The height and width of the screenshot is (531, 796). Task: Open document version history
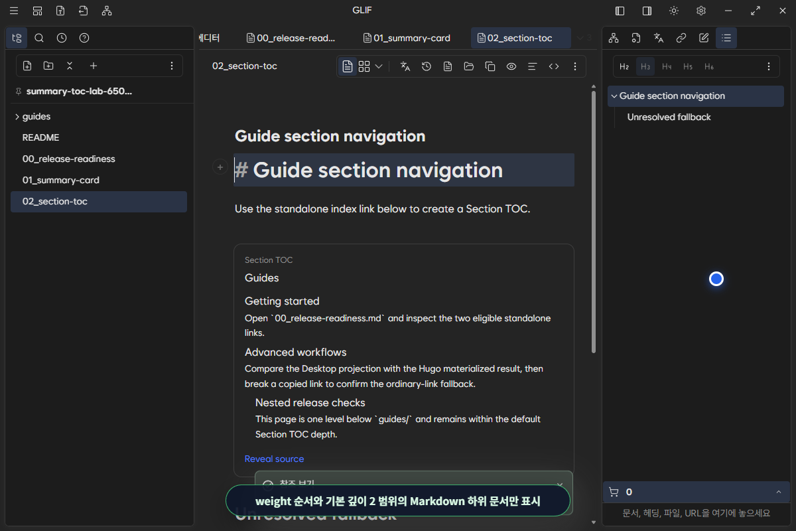coord(427,66)
